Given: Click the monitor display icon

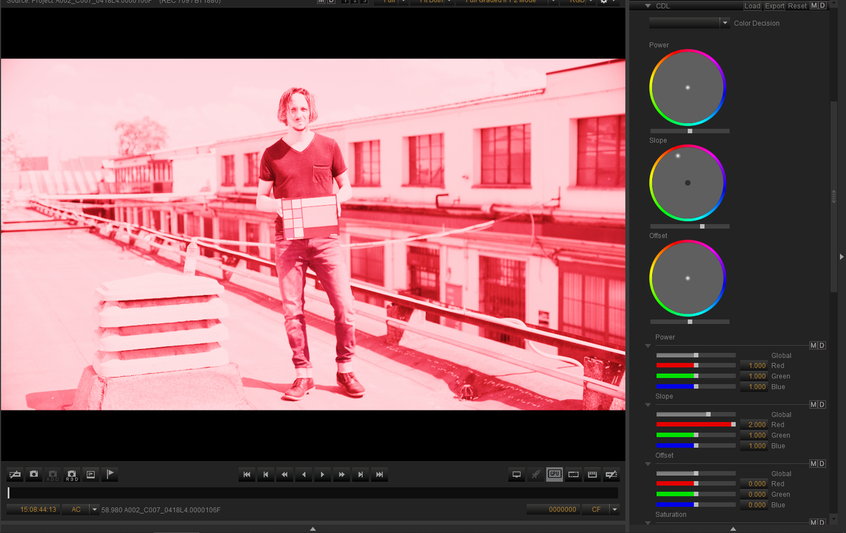Looking at the screenshot, I should [x=516, y=474].
